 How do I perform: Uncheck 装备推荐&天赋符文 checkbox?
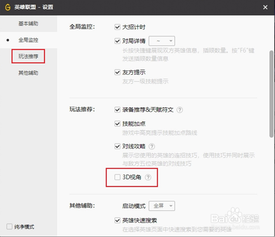click(x=117, y=110)
